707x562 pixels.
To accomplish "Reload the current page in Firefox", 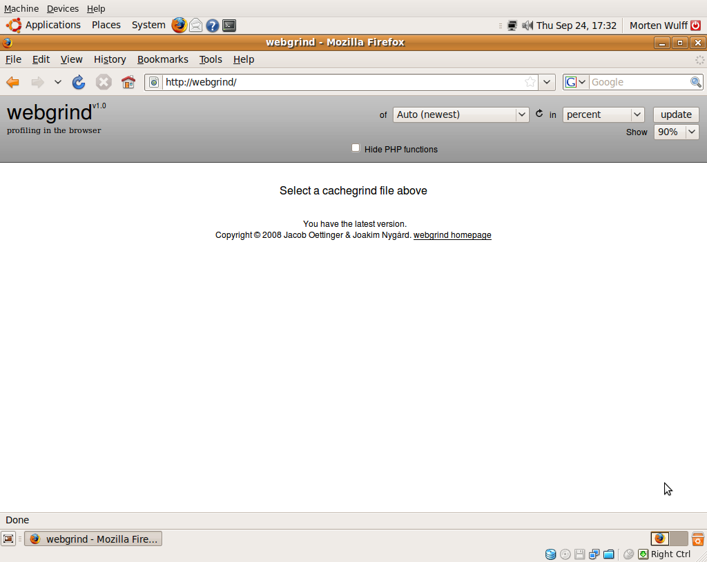I will tap(79, 82).
